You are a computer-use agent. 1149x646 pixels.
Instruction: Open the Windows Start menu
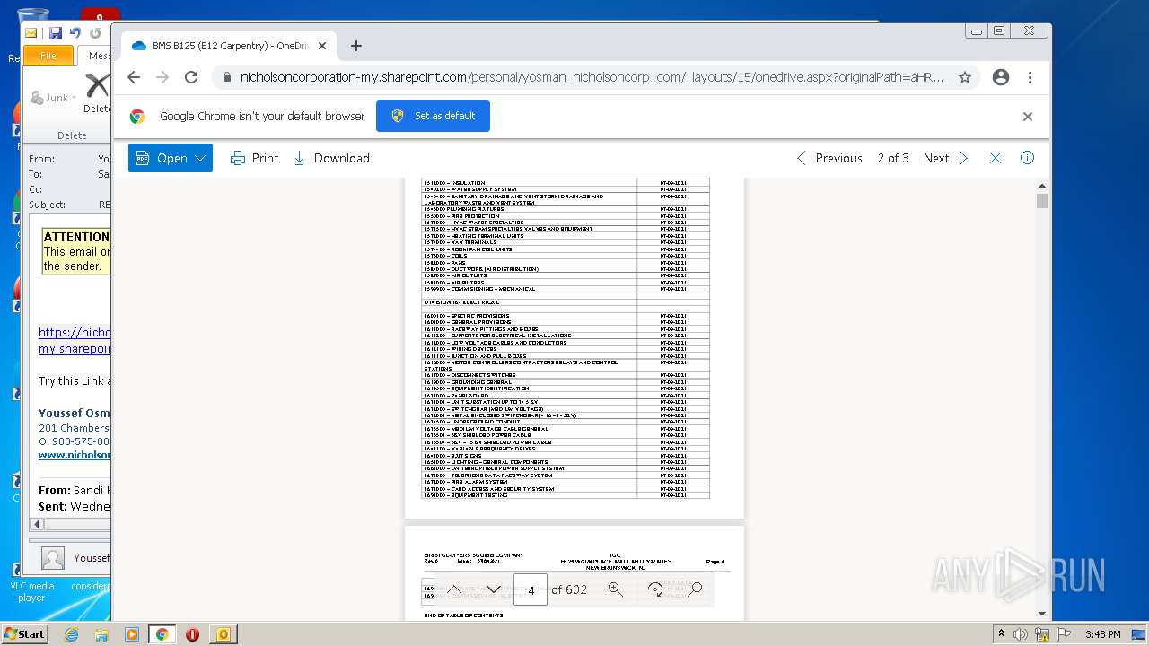click(24, 633)
